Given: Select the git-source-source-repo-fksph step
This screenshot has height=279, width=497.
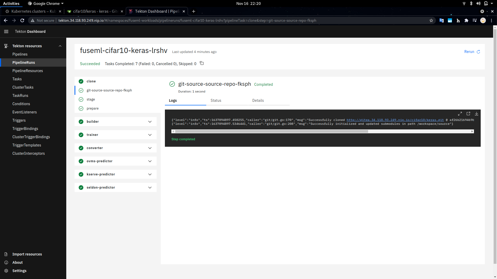Looking at the screenshot, I should (109, 90).
